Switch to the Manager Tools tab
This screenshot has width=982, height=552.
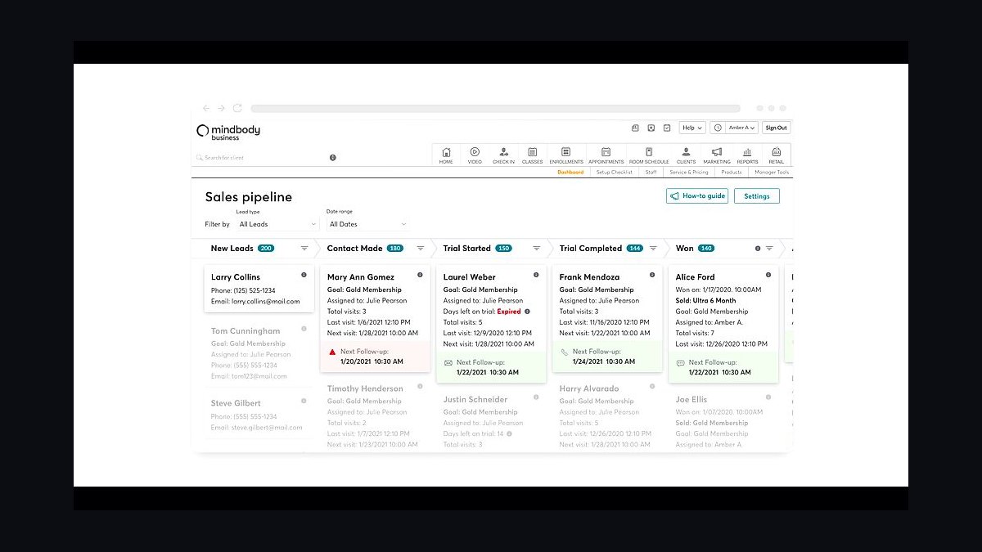772,173
